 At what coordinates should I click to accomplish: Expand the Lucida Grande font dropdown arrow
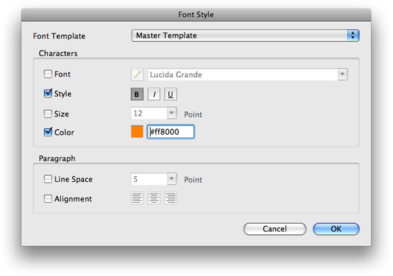click(x=343, y=75)
